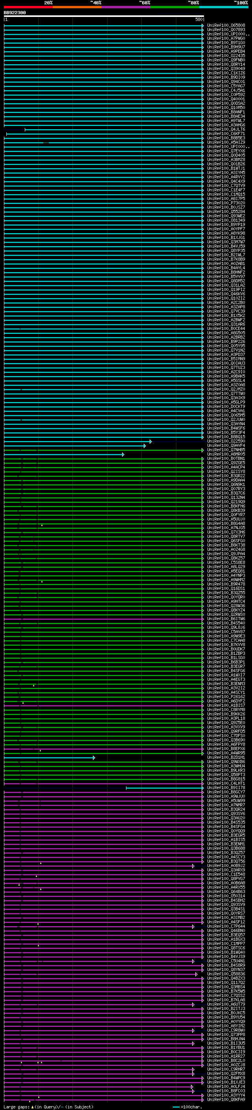The width and height of the screenshot is (252, 1110).
Task: Click the UniRef100_B4S540 hit label
Action: pos(226,623)
